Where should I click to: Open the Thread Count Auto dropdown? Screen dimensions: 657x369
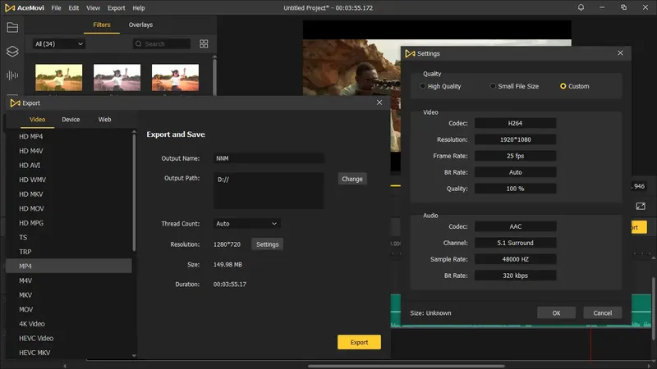point(246,223)
